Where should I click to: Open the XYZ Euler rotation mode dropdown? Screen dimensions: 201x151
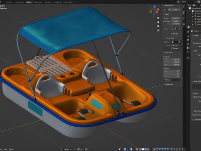tap(172, 80)
